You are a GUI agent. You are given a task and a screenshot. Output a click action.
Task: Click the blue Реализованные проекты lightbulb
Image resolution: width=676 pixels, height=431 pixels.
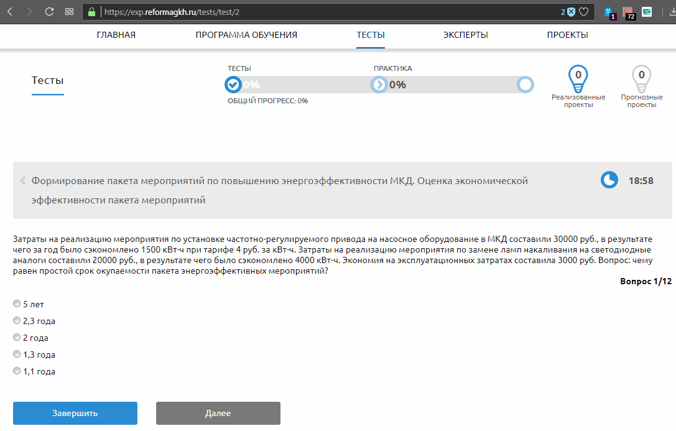(x=578, y=78)
